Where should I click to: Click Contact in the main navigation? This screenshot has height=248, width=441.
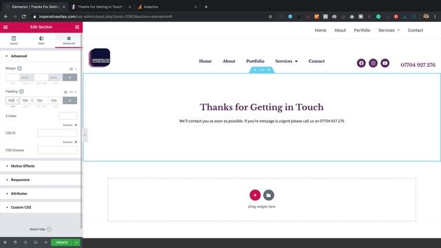click(x=316, y=61)
